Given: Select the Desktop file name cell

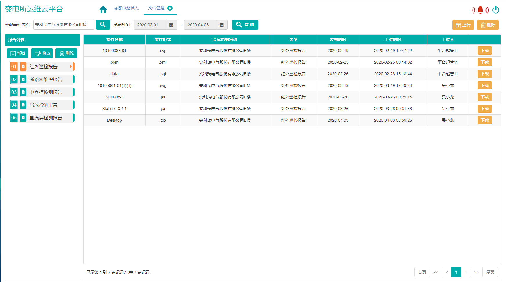Looking at the screenshot, I should tap(114, 120).
